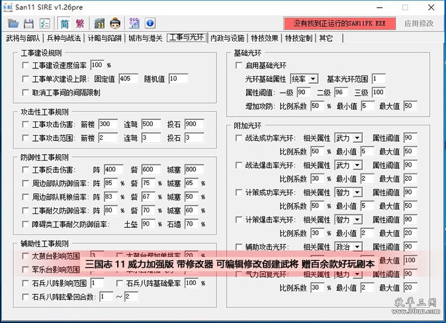Check 周边部队耗粮倍率 checkbox
The width and height of the screenshot is (446, 323).
pos(26,197)
